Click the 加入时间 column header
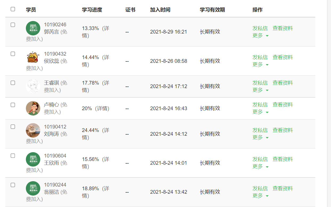Screen dimensions: 331x207 click(160, 10)
